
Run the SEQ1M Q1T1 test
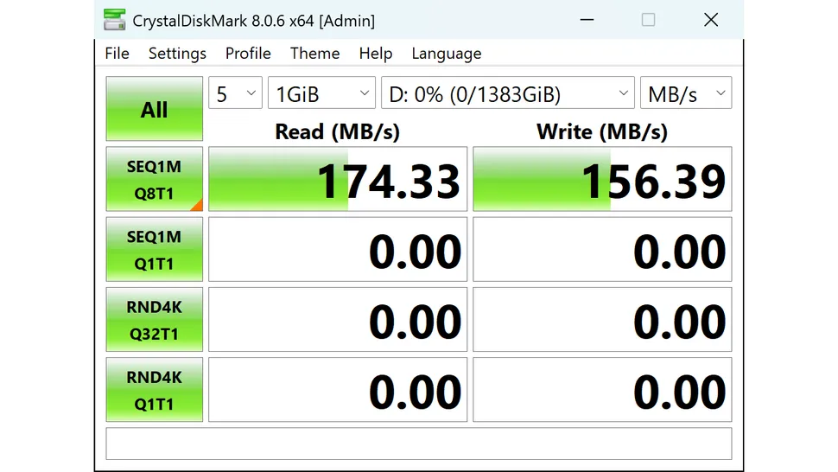[154, 250]
